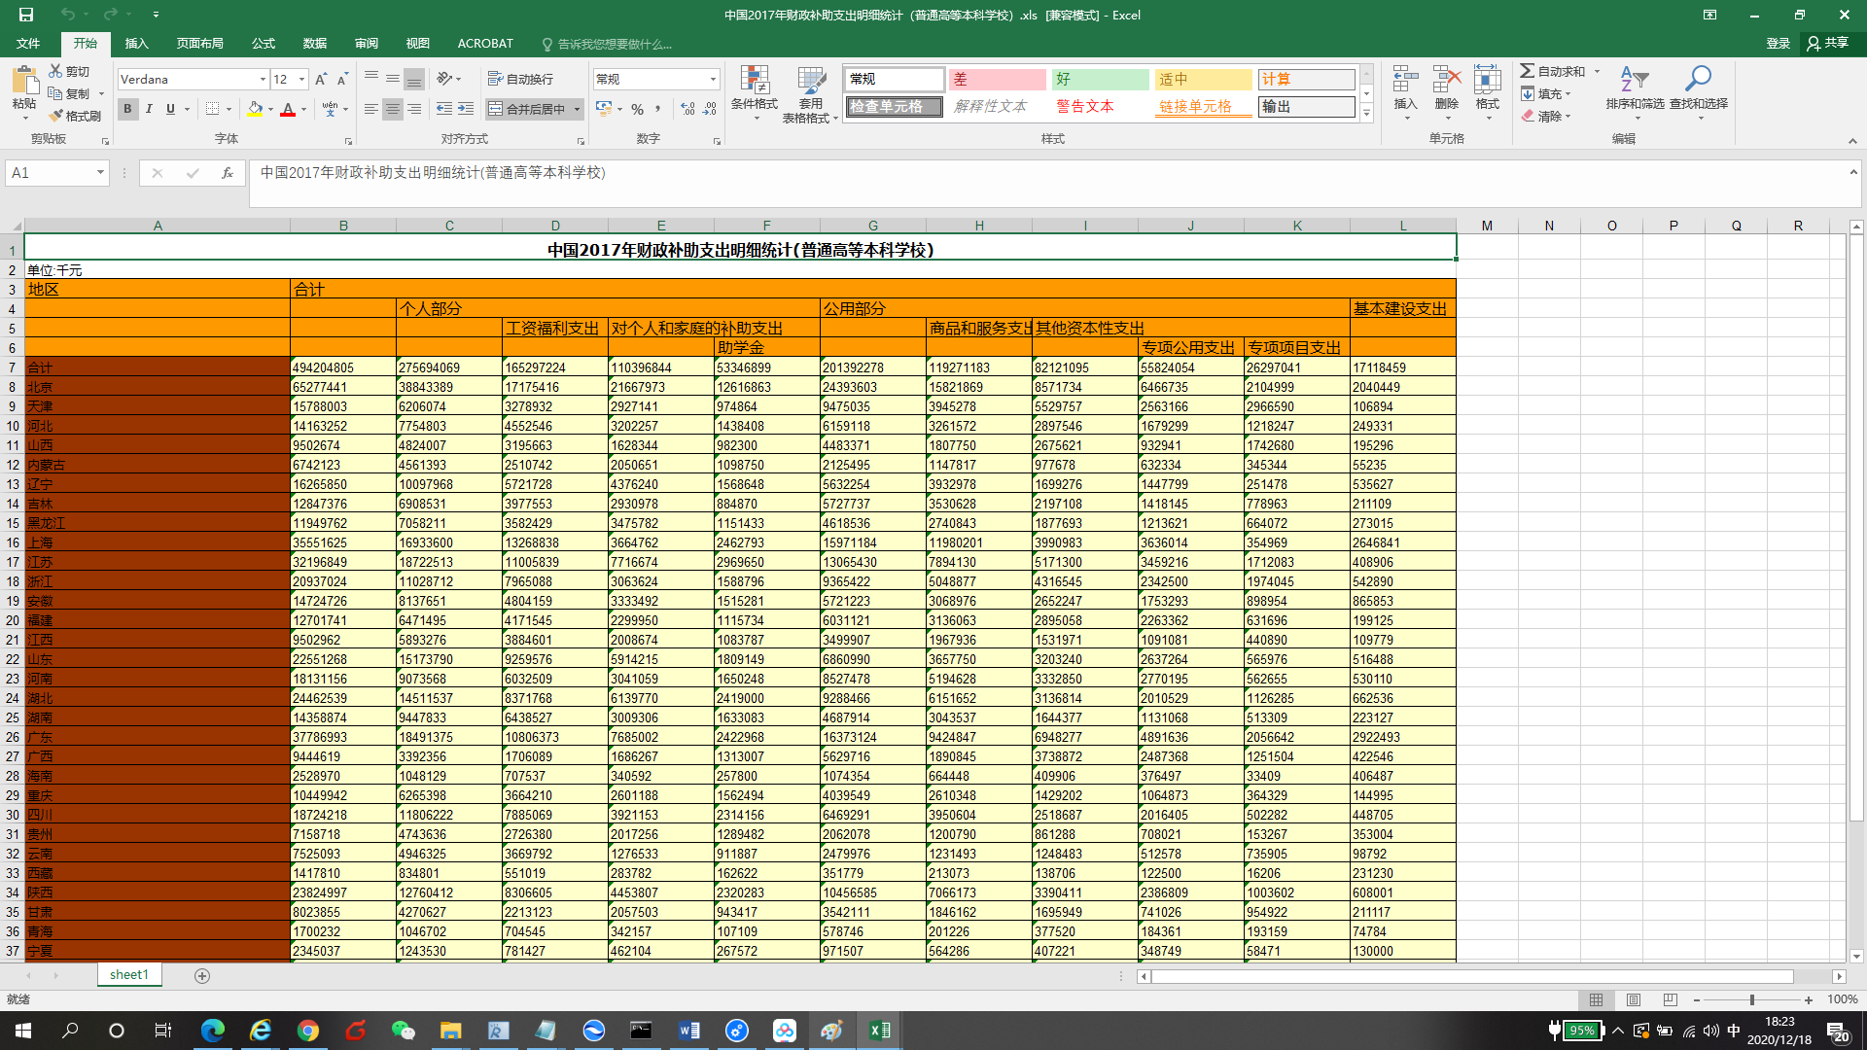Open the Verdana font name dropdown

(x=263, y=79)
